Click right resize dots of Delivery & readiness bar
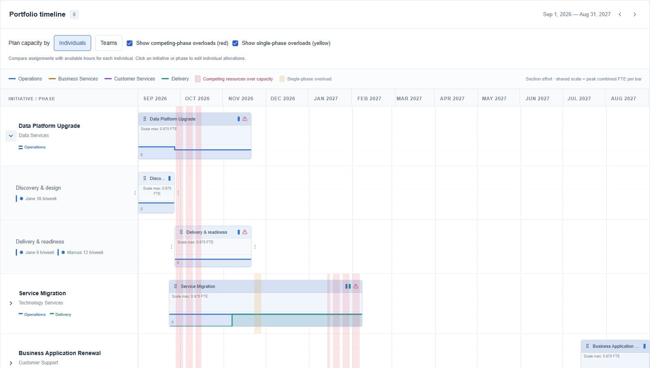Viewport: 650px width, 368px height. tap(255, 247)
